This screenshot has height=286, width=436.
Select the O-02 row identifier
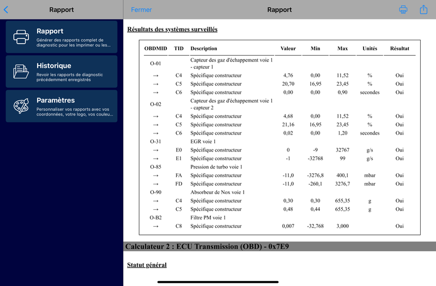[156, 104]
